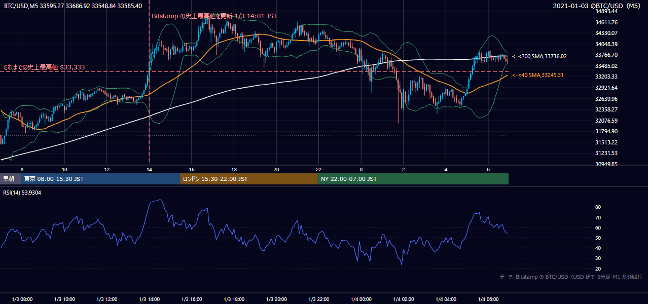
Task: Click the '1/3 22:00' time axis label
Action: pos(318,299)
